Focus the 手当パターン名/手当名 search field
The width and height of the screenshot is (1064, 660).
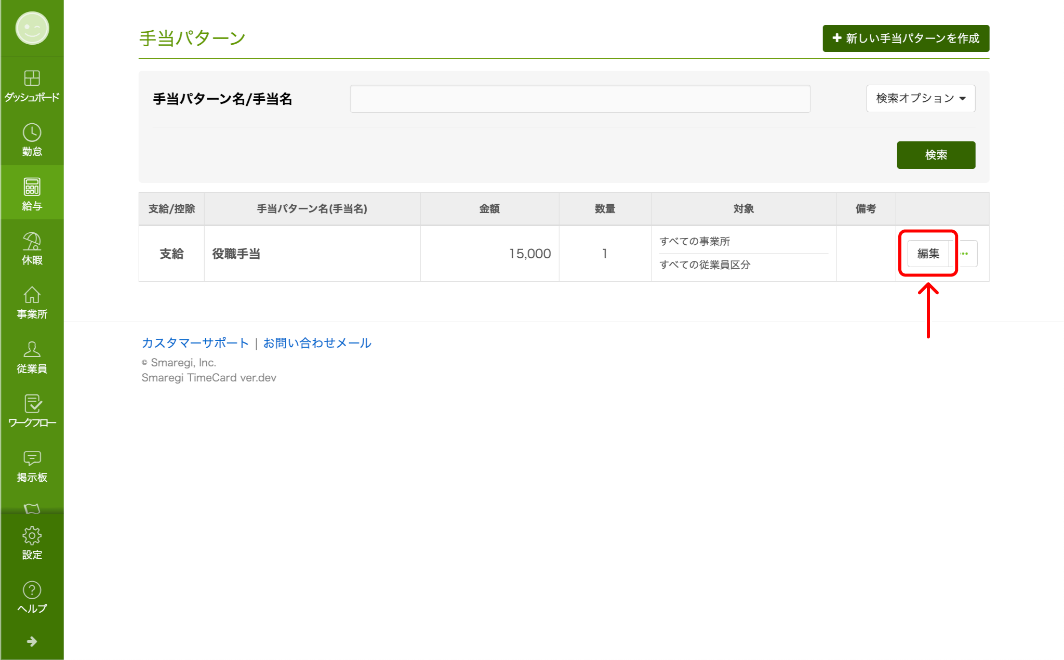[x=580, y=99]
